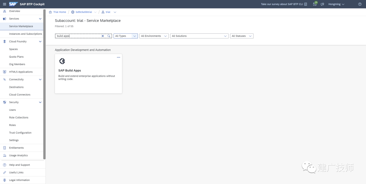Open the All Statuses dropdown

tap(242, 36)
